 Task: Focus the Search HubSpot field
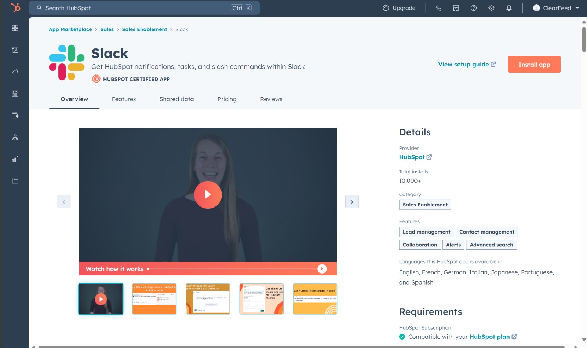click(144, 8)
